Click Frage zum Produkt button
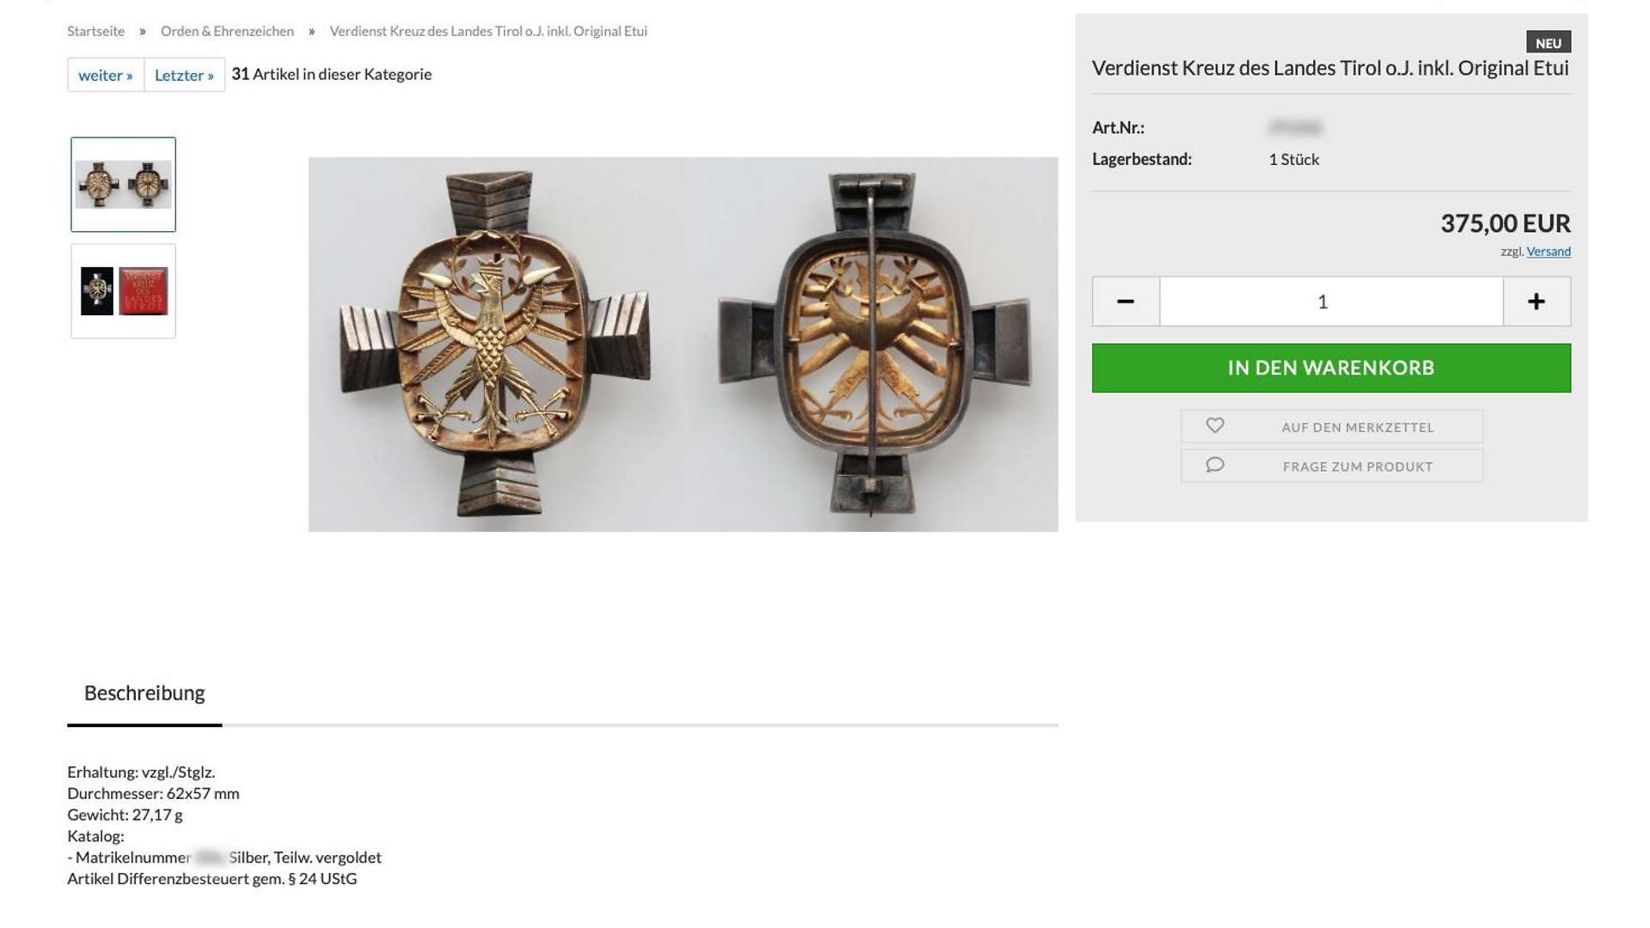Screen dimensions: 1650x928 point(1357,467)
